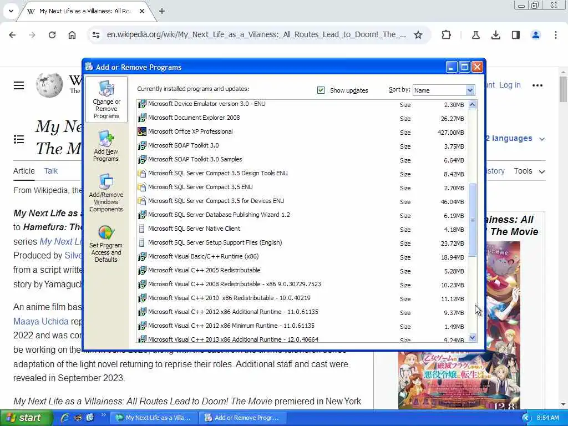568x426 pixels.
Task: View site information icon in address bar
Action: [96, 35]
